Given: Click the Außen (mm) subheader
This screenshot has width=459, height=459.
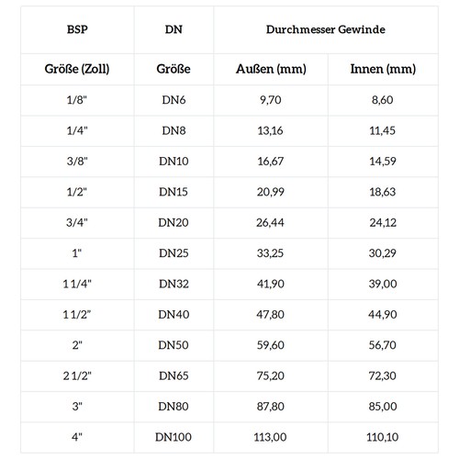Looking at the screenshot, I should (271, 69).
